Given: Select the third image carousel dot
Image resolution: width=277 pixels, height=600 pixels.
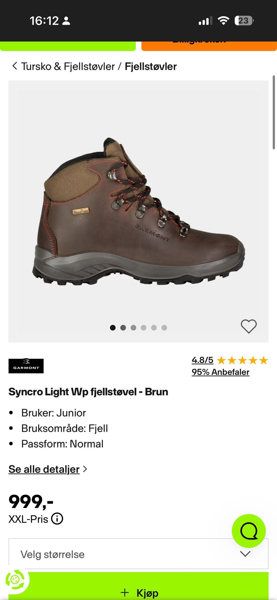Looking at the screenshot, I should [133, 328].
